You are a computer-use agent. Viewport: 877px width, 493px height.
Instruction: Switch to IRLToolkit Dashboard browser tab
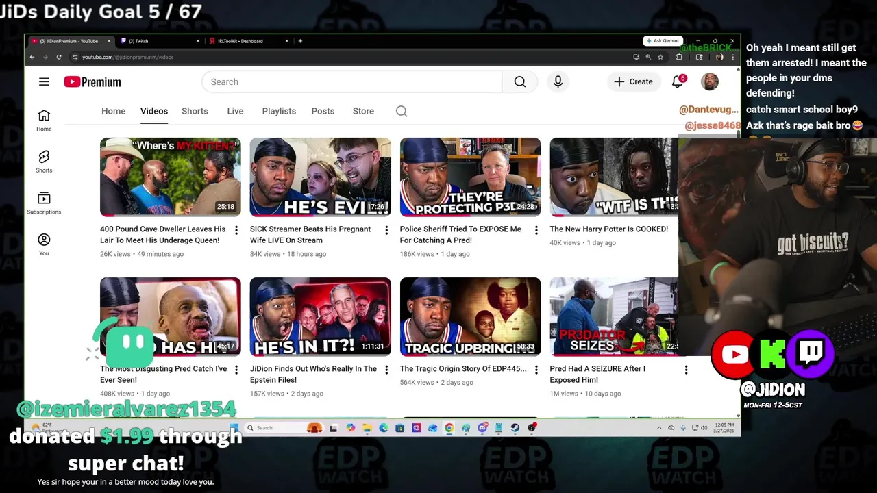(248, 41)
